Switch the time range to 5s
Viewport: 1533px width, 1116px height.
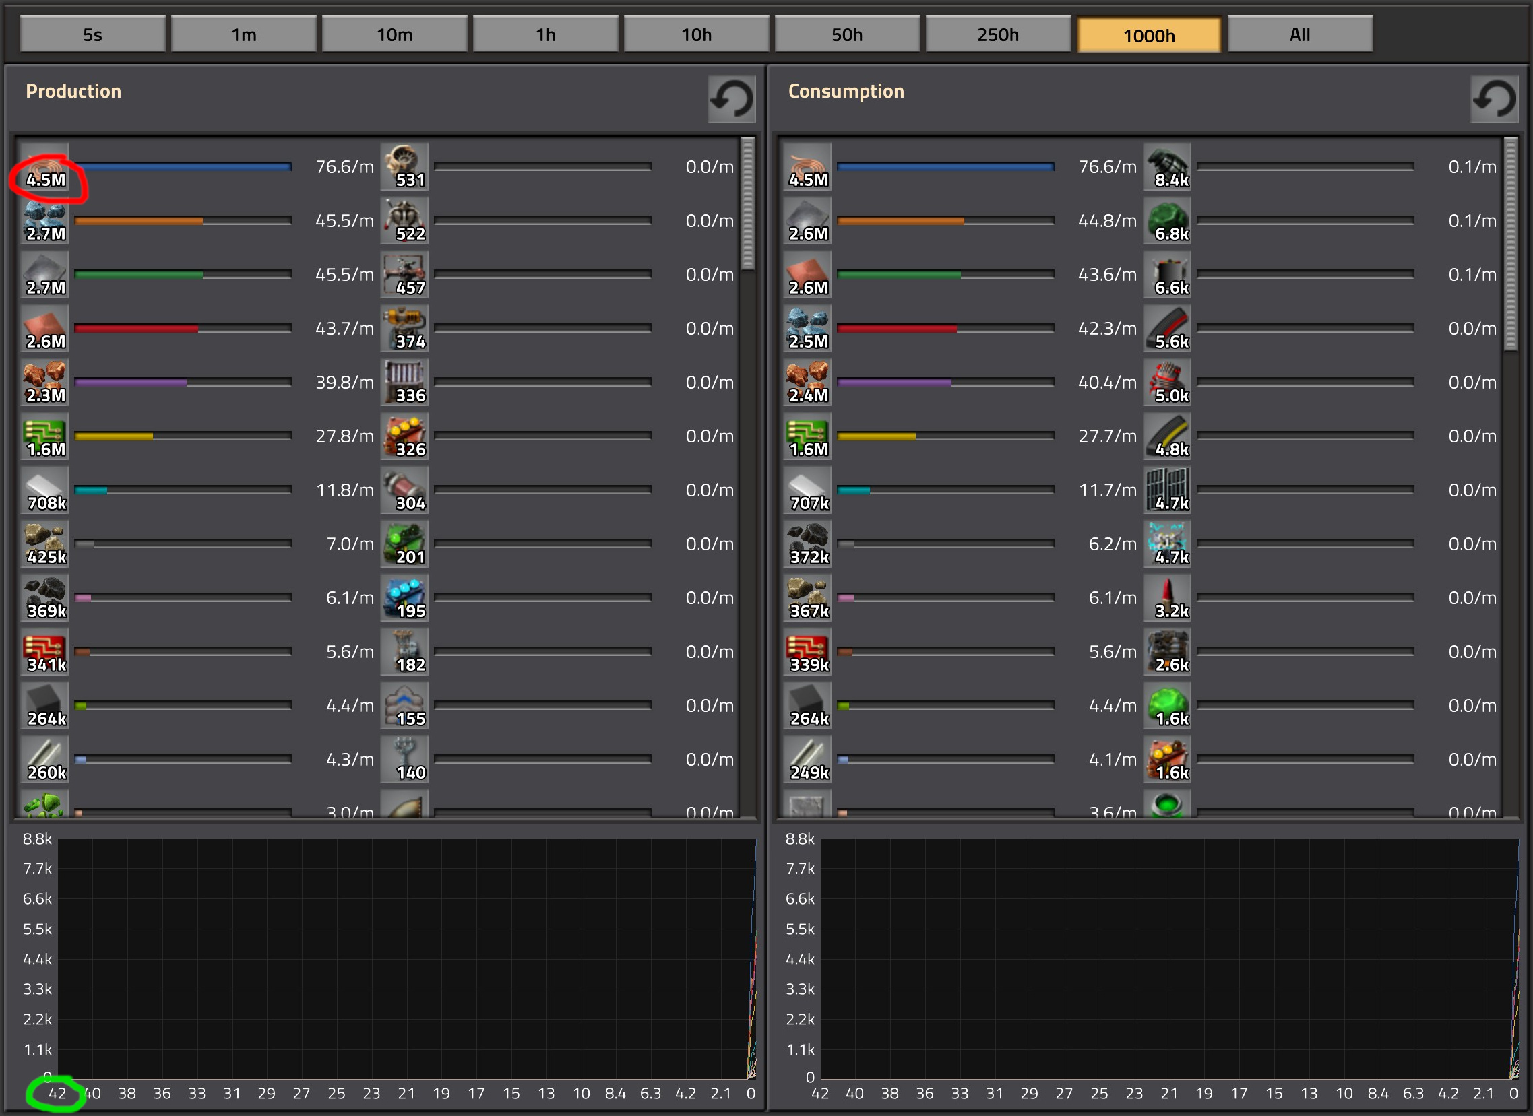92,34
